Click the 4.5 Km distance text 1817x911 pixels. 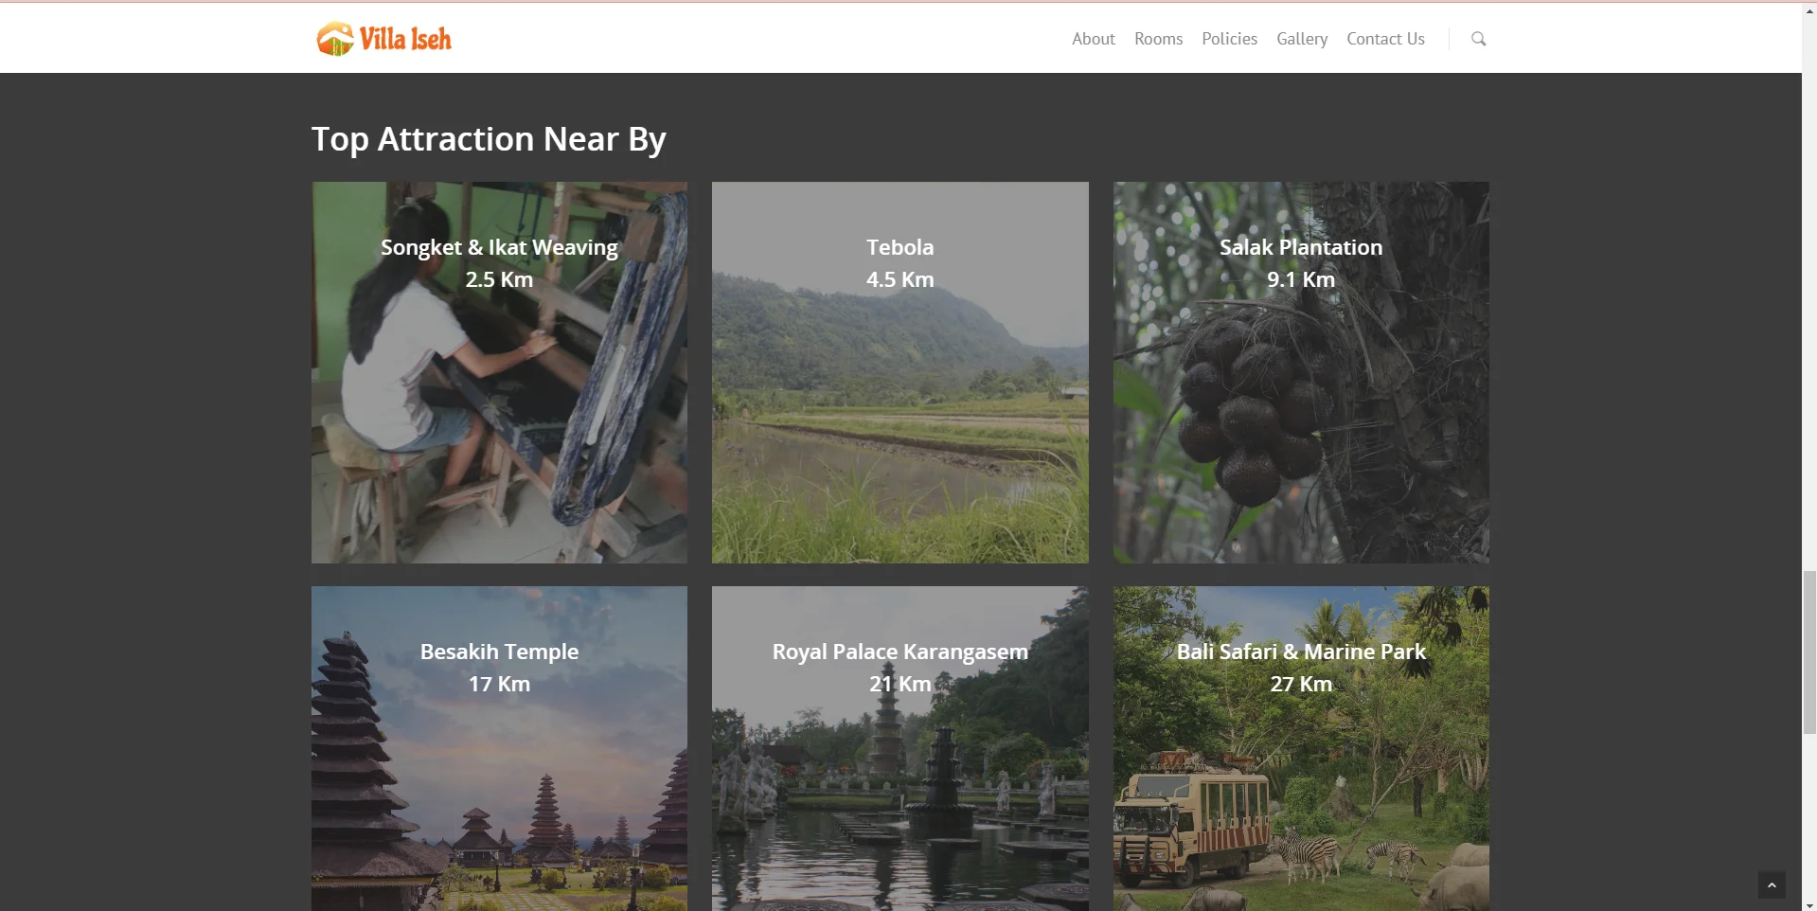tap(900, 279)
